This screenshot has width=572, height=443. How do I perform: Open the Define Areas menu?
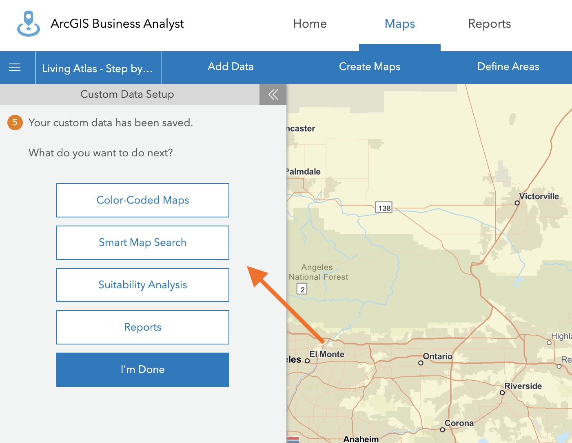(x=508, y=67)
